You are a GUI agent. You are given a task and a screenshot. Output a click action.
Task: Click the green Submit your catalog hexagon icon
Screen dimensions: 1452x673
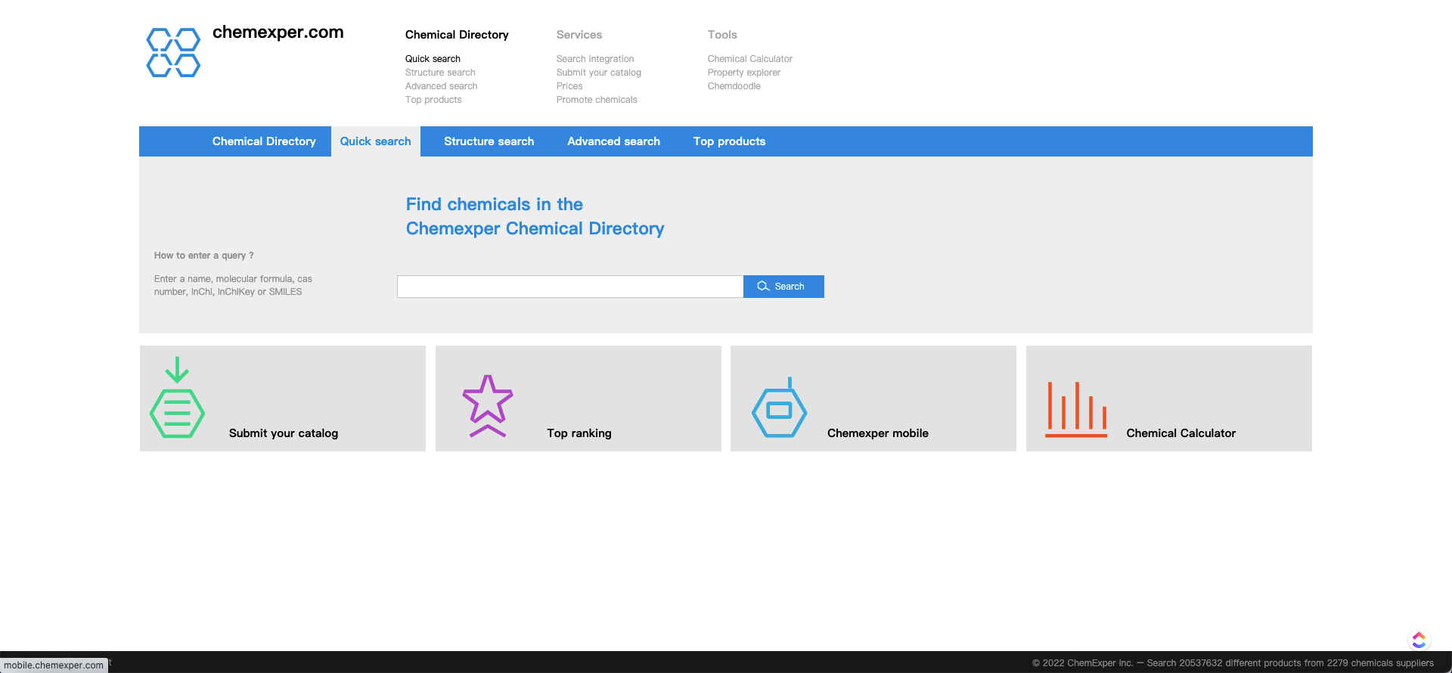[x=177, y=397]
